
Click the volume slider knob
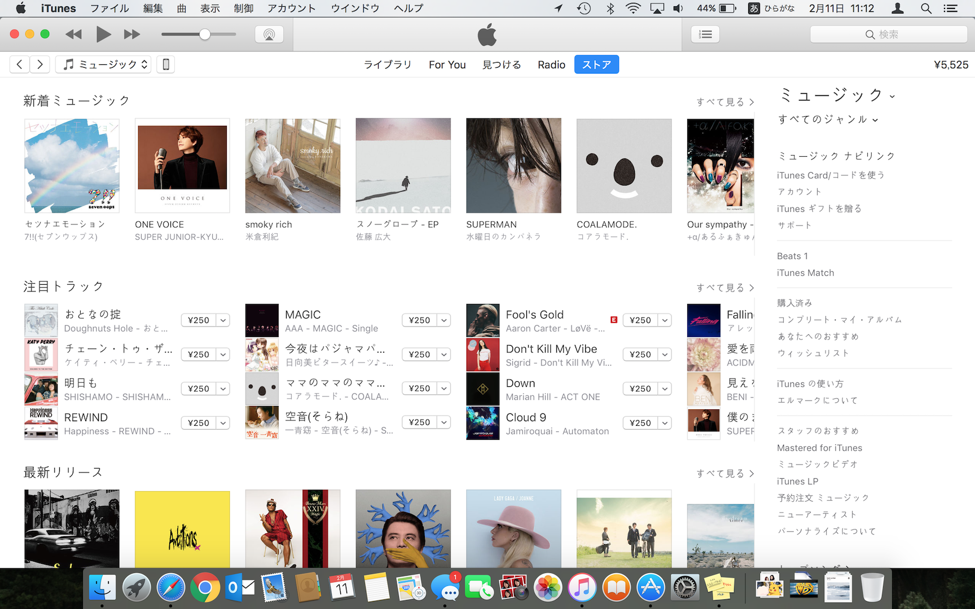click(205, 34)
